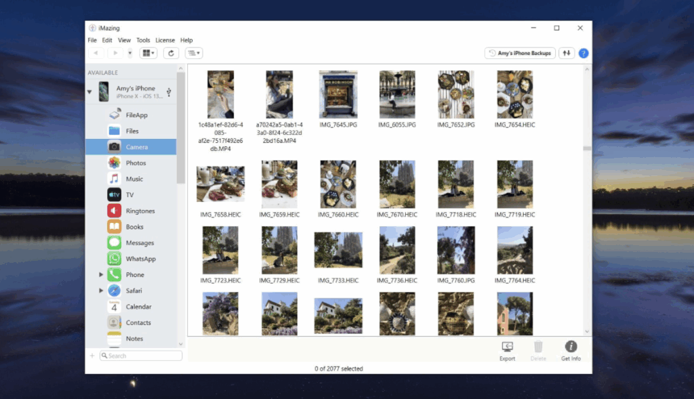Open the navigation history dropdown arrow
694x399 pixels.
129,53
